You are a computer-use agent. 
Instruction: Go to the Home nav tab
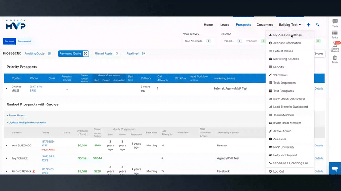tap(208, 25)
